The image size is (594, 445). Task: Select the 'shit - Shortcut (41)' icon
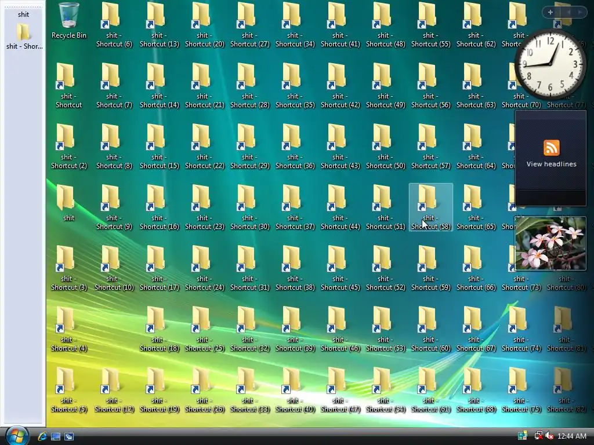pos(340,24)
